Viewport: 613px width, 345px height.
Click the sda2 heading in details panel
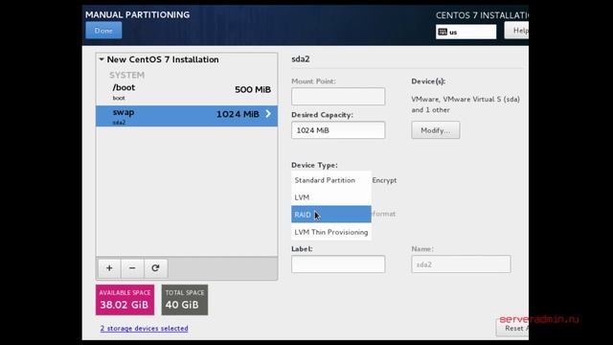[x=301, y=59]
